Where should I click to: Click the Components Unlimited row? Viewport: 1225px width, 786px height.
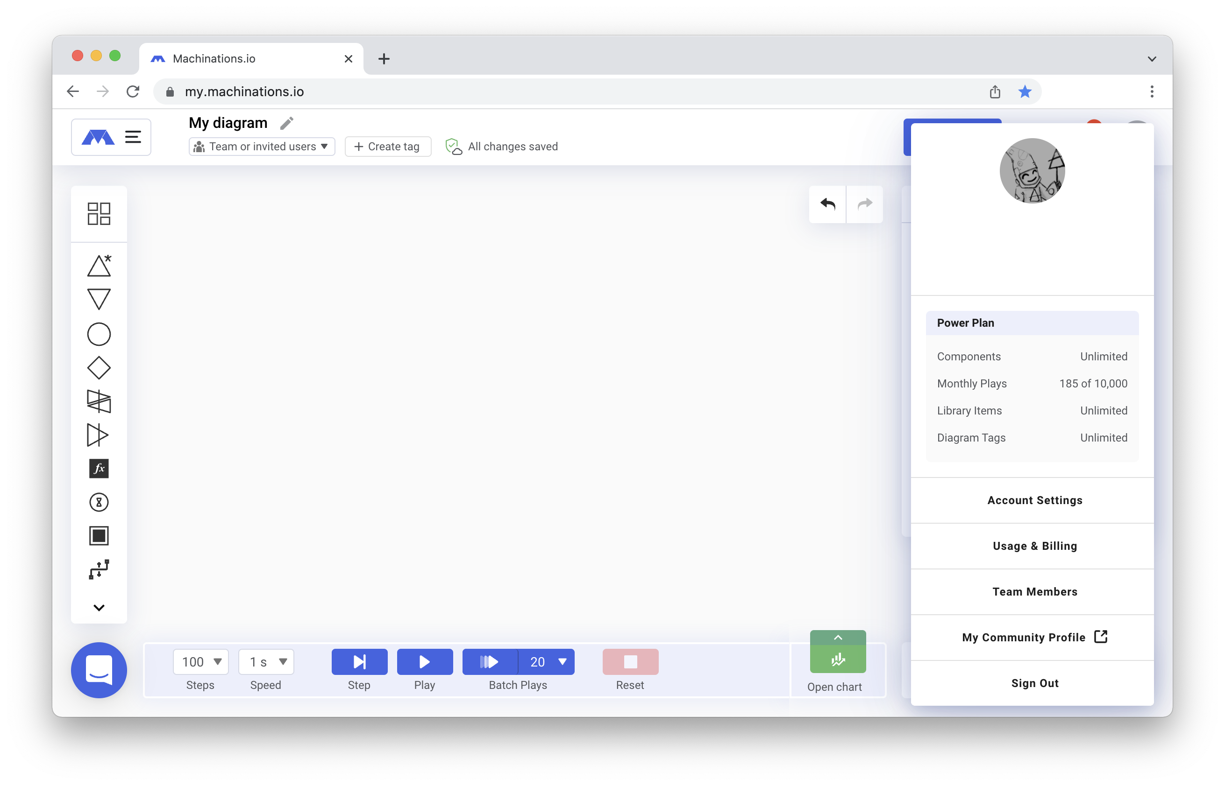tap(1032, 356)
